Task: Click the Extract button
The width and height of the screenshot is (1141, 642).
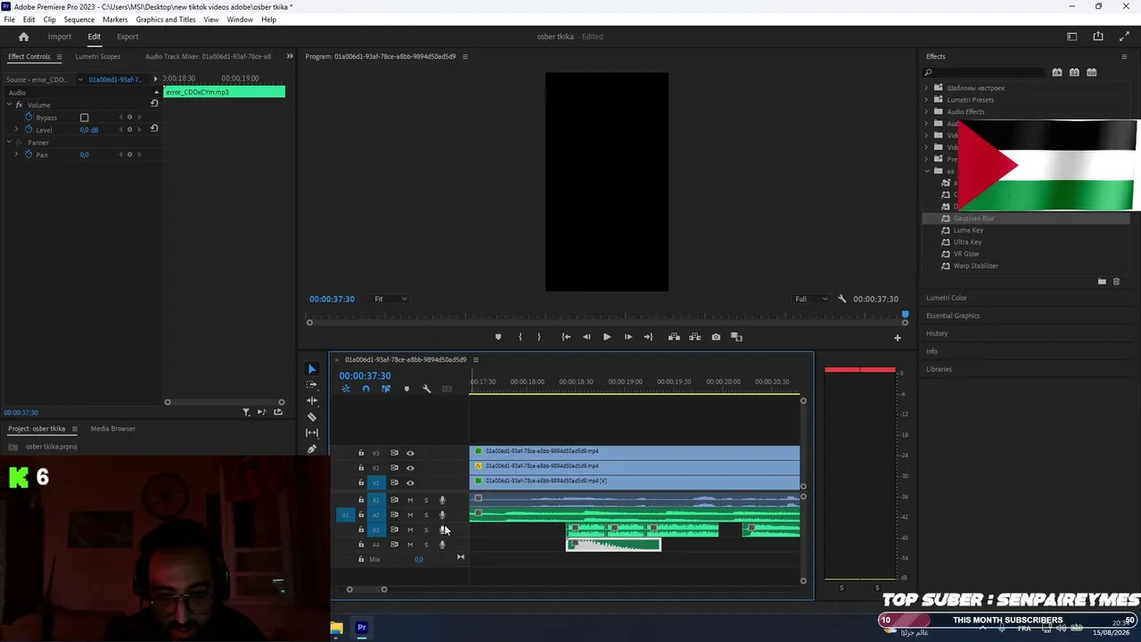Action: [694, 337]
